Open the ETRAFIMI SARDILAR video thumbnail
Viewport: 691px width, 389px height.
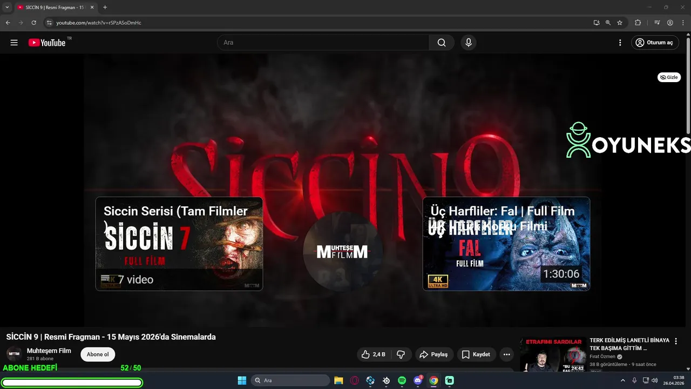click(x=553, y=354)
